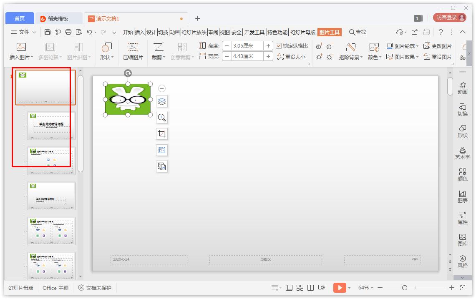Click the width value field 4.43厘米
Screen dimensions: 476x299
247,56
